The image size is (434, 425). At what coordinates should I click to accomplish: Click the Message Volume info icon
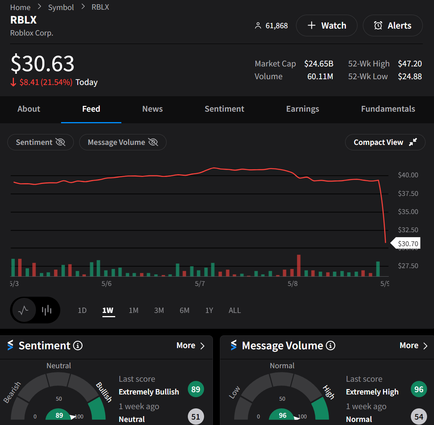[x=330, y=345]
